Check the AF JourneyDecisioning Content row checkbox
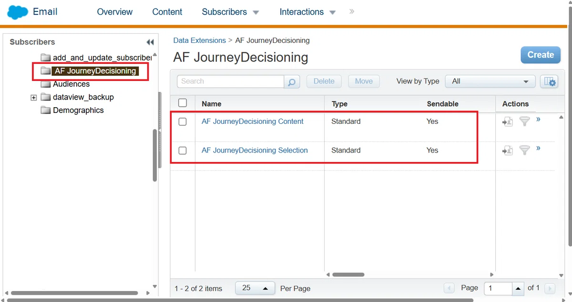The width and height of the screenshot is (572, 302). [x=183, y=121]
